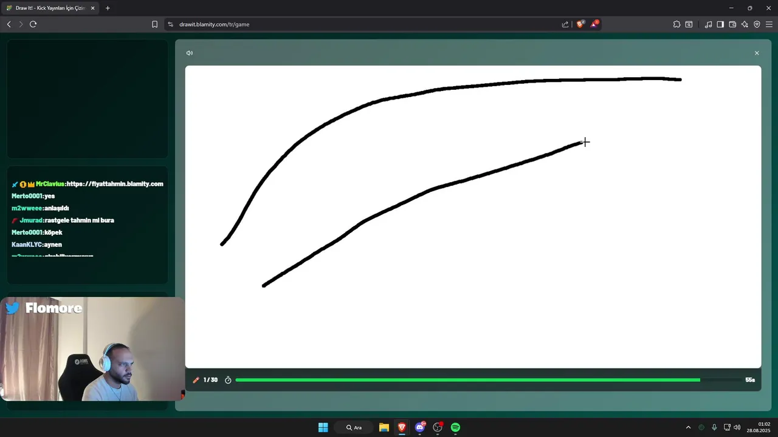Click the white drawing canvas

tap(473, 217)
